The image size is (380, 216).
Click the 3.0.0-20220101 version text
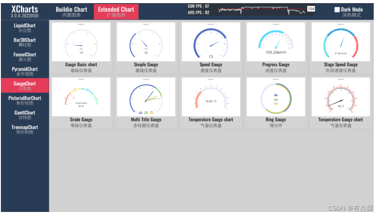tap(25, 16)
